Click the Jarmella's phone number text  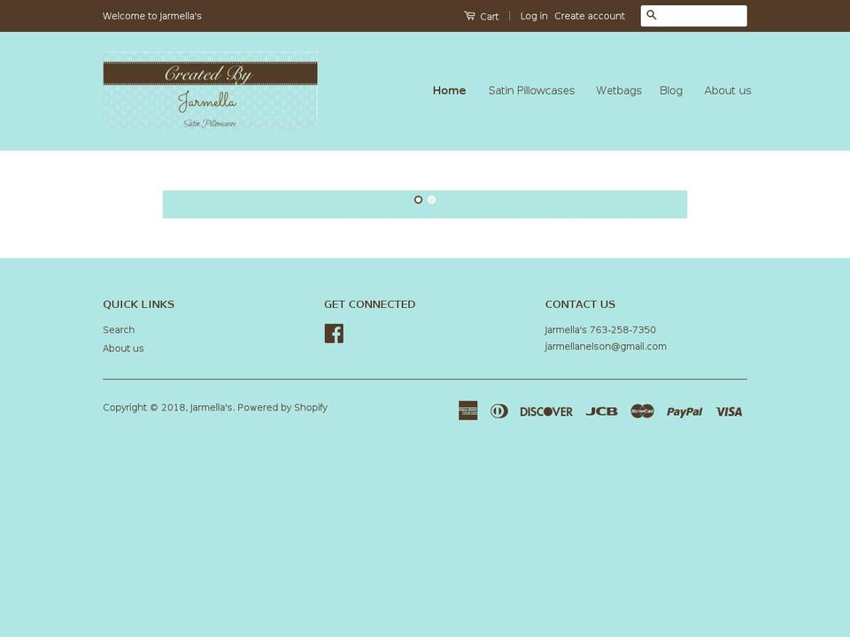pos(600,330)
